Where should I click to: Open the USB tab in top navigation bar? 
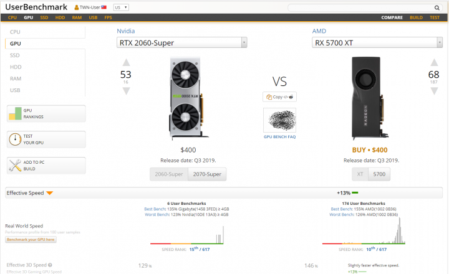93,17
